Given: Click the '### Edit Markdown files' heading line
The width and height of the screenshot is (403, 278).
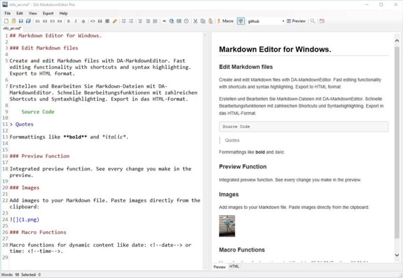Looking at the screenshot, I should pos(44,48).
